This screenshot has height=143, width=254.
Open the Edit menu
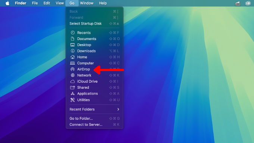[x=47, y=3]
